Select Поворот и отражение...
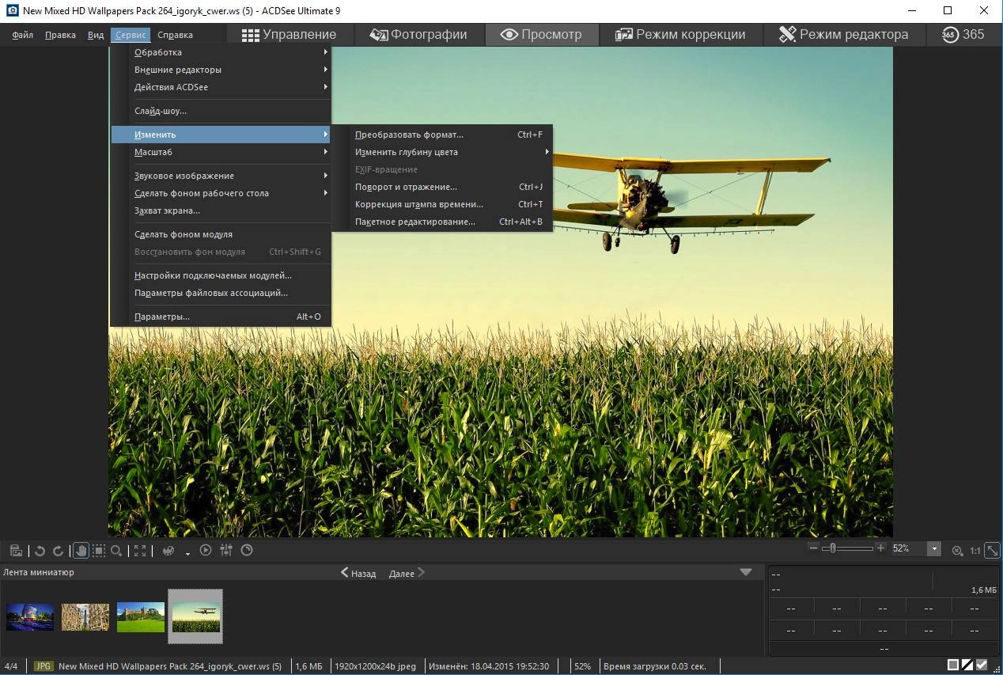Screen dimensions: 1003x675 click(x=441, y=187)
